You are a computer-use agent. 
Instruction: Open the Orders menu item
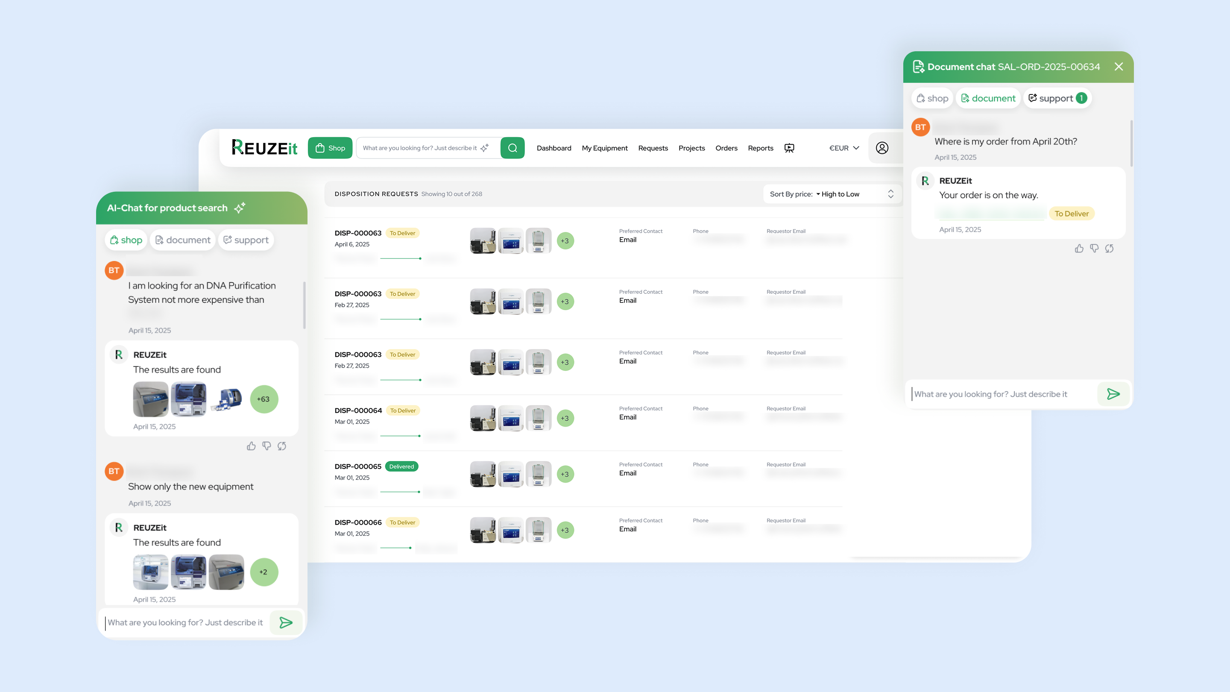tap(726, 148)
